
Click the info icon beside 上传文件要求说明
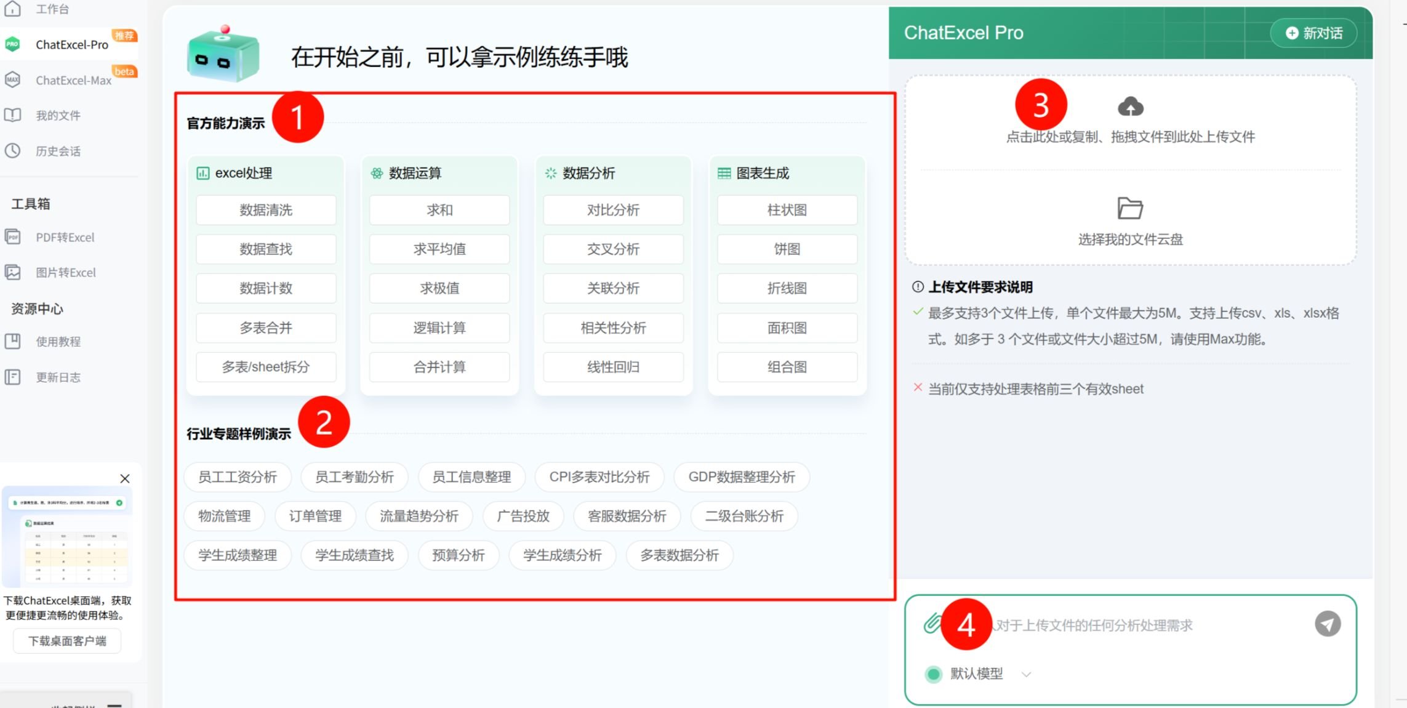(x=918, y=287)
